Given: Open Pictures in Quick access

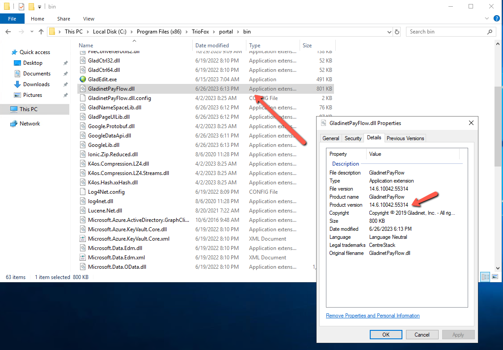Looking at the screenshot, I should point(32,95).
